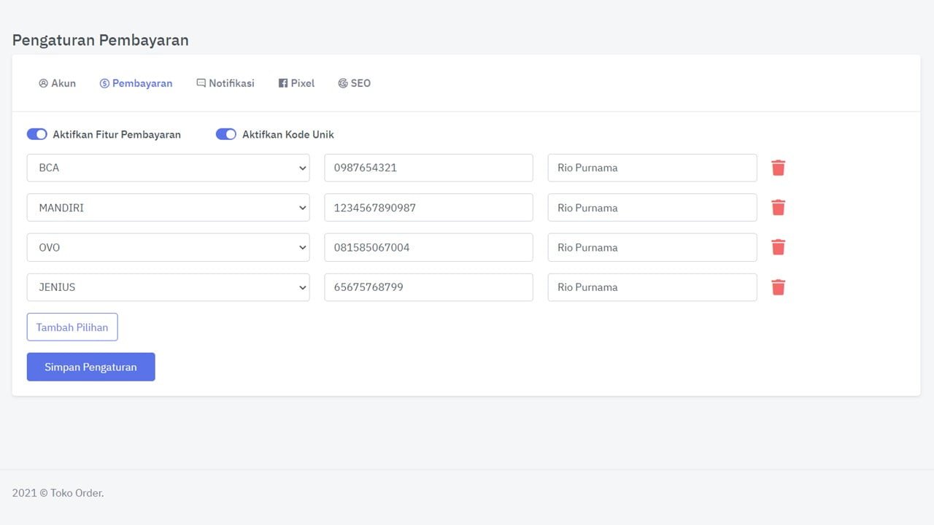Focus the OVO phone number field
Viewport: 934px width, 525px height.
[x=428, y=247]
